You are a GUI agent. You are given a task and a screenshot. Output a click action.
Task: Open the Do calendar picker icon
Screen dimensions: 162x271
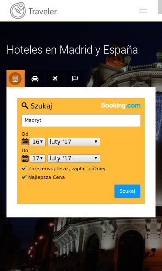25,158
